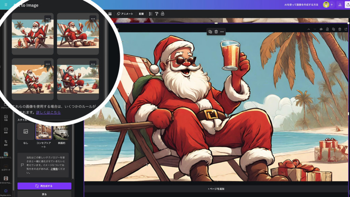Image resolution: width=350 pixels, height=197 pixels.
Task: Open the ロゴマーク app in sidebar
Action: (x=6, y=168)
